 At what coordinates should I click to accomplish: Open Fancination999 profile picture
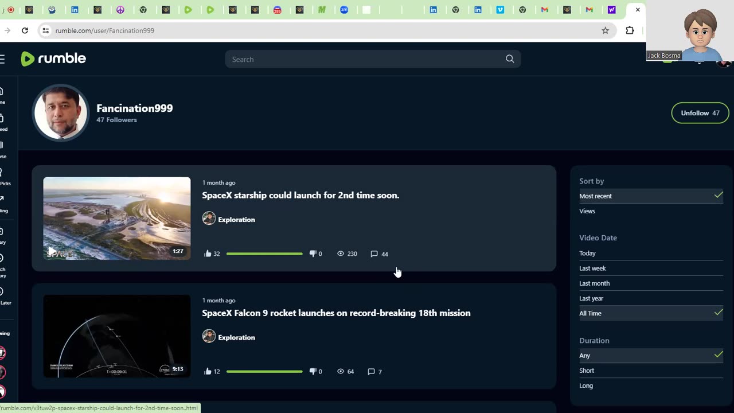pos(61,112)
